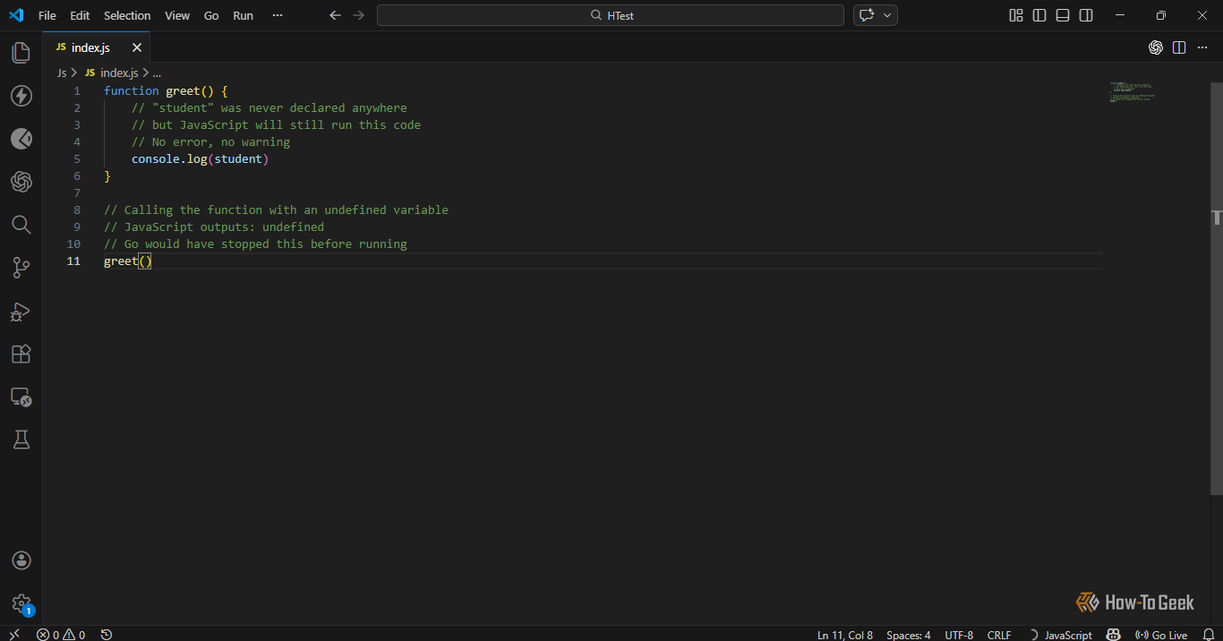Viewport: 1223px width, 641px height.
Task: Open the lightning bolt extension view
Action: point(21,96)
